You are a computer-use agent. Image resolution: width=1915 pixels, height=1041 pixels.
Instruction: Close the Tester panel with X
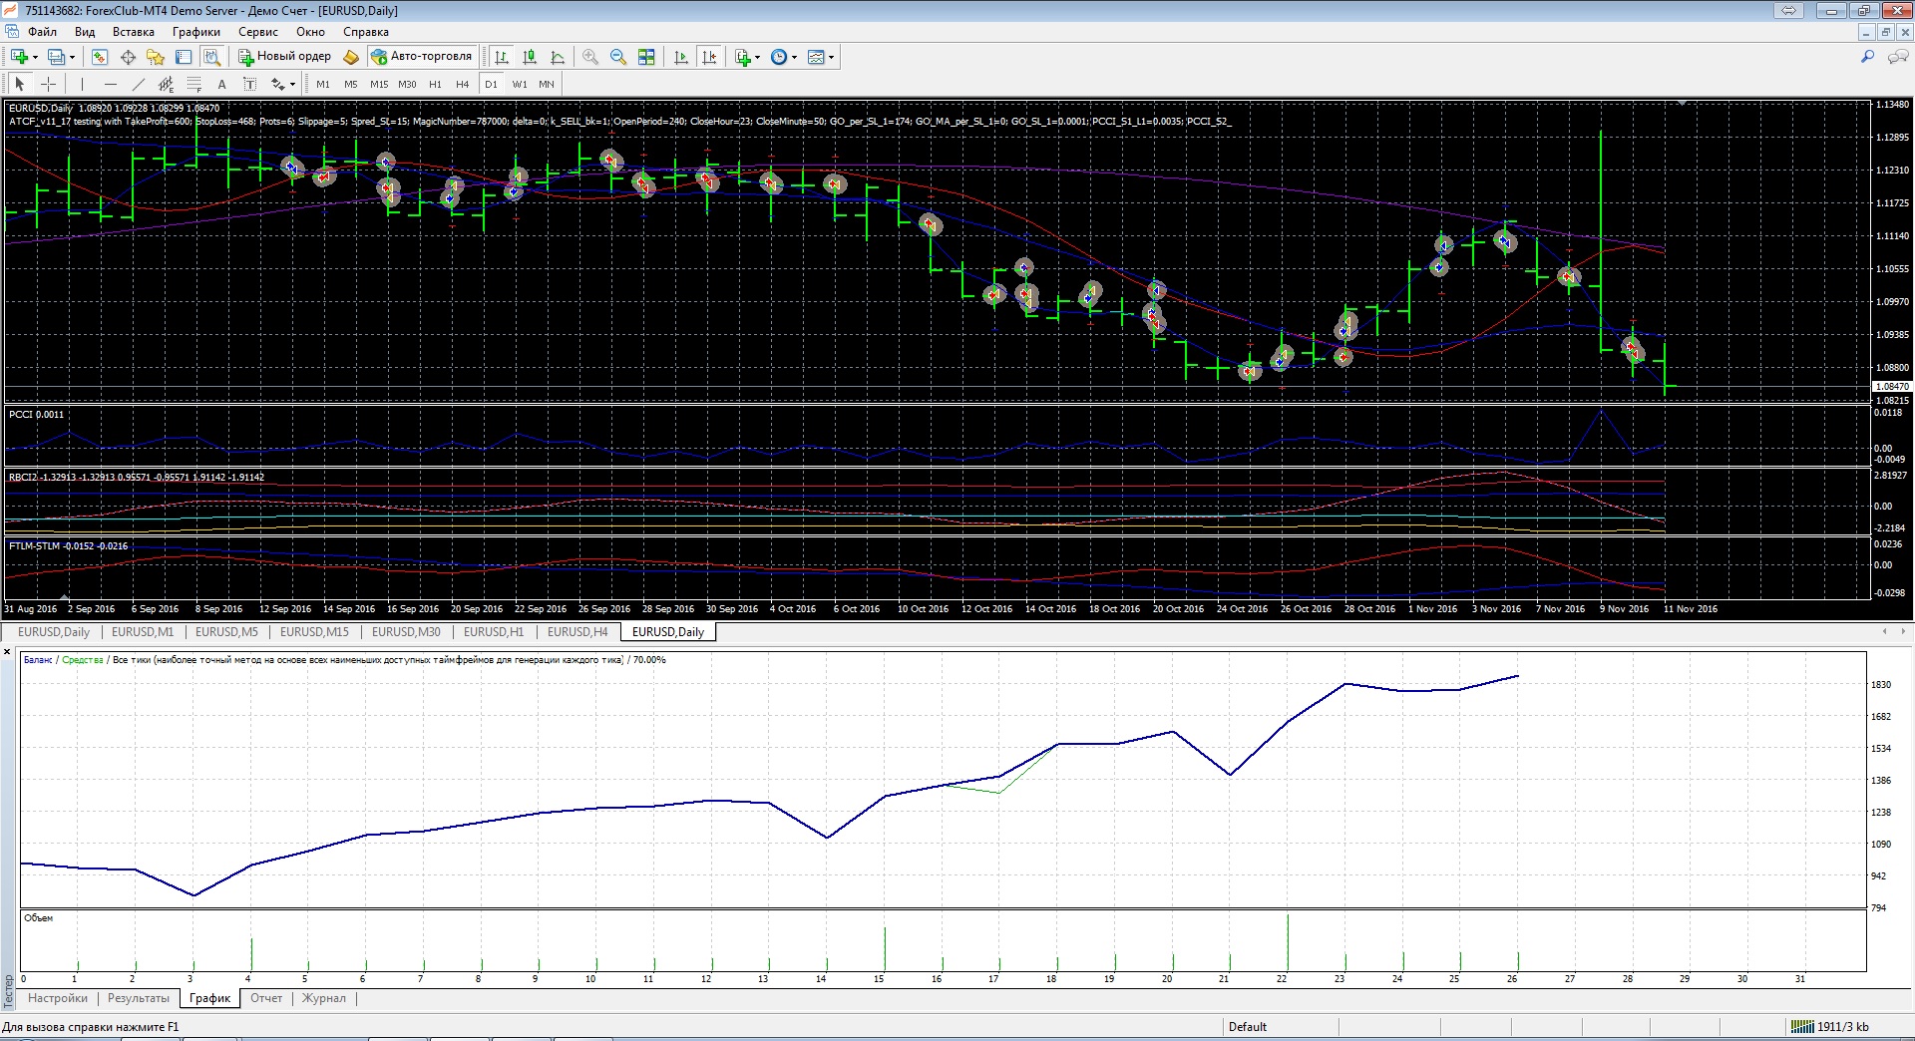click(x=8, y=652)
